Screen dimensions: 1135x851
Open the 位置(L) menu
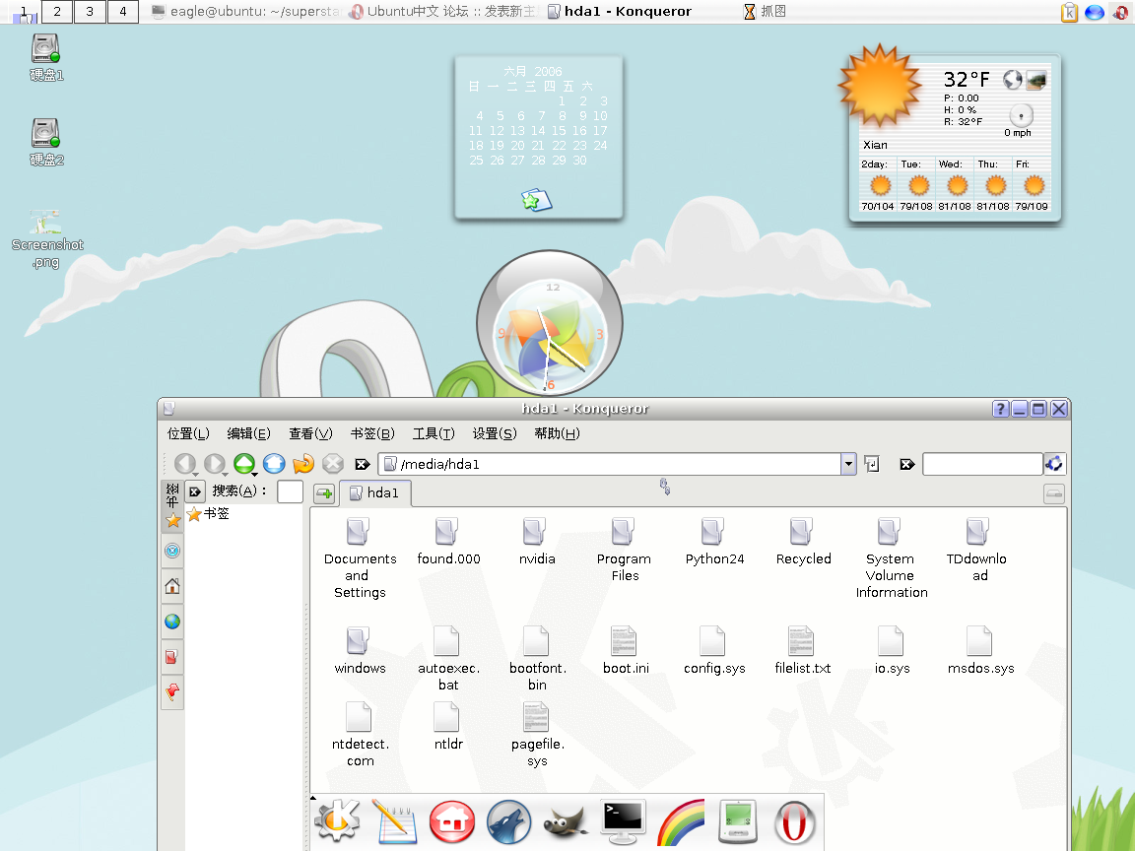188,433
